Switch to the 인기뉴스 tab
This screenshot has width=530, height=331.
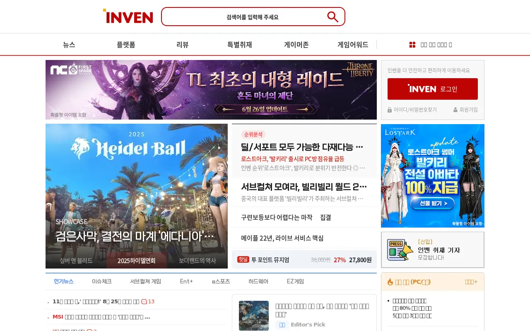64,281
